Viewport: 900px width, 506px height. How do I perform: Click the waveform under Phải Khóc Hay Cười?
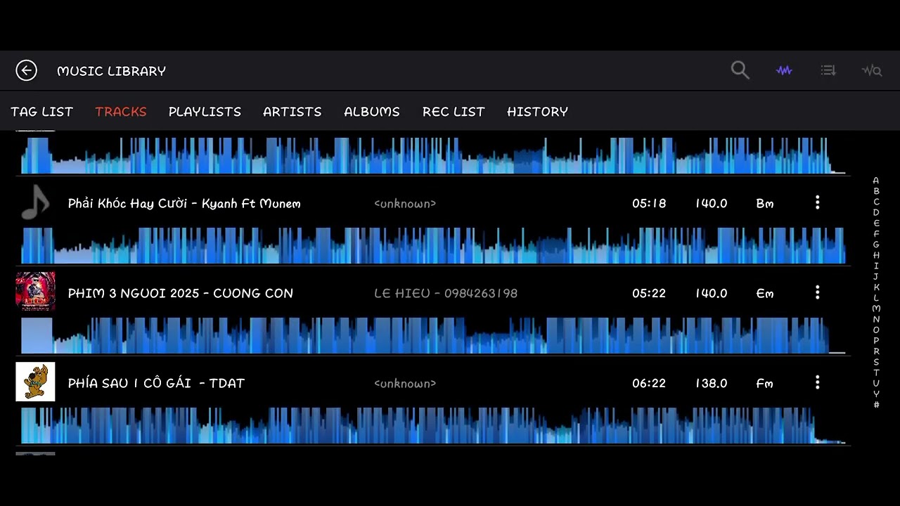pos(433,245)
